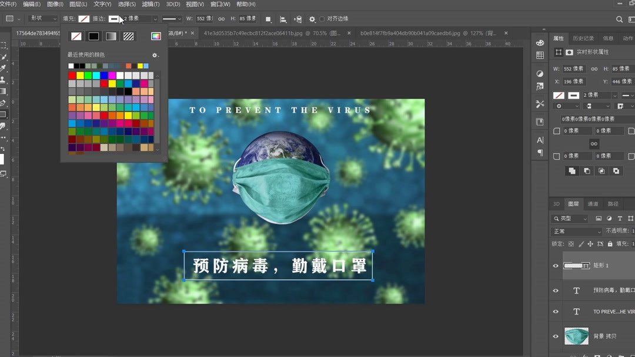Open the 类型 filter dropdown in the Layers panel
The width and height of the screenshot is (635, 357).
click(569, 218)
